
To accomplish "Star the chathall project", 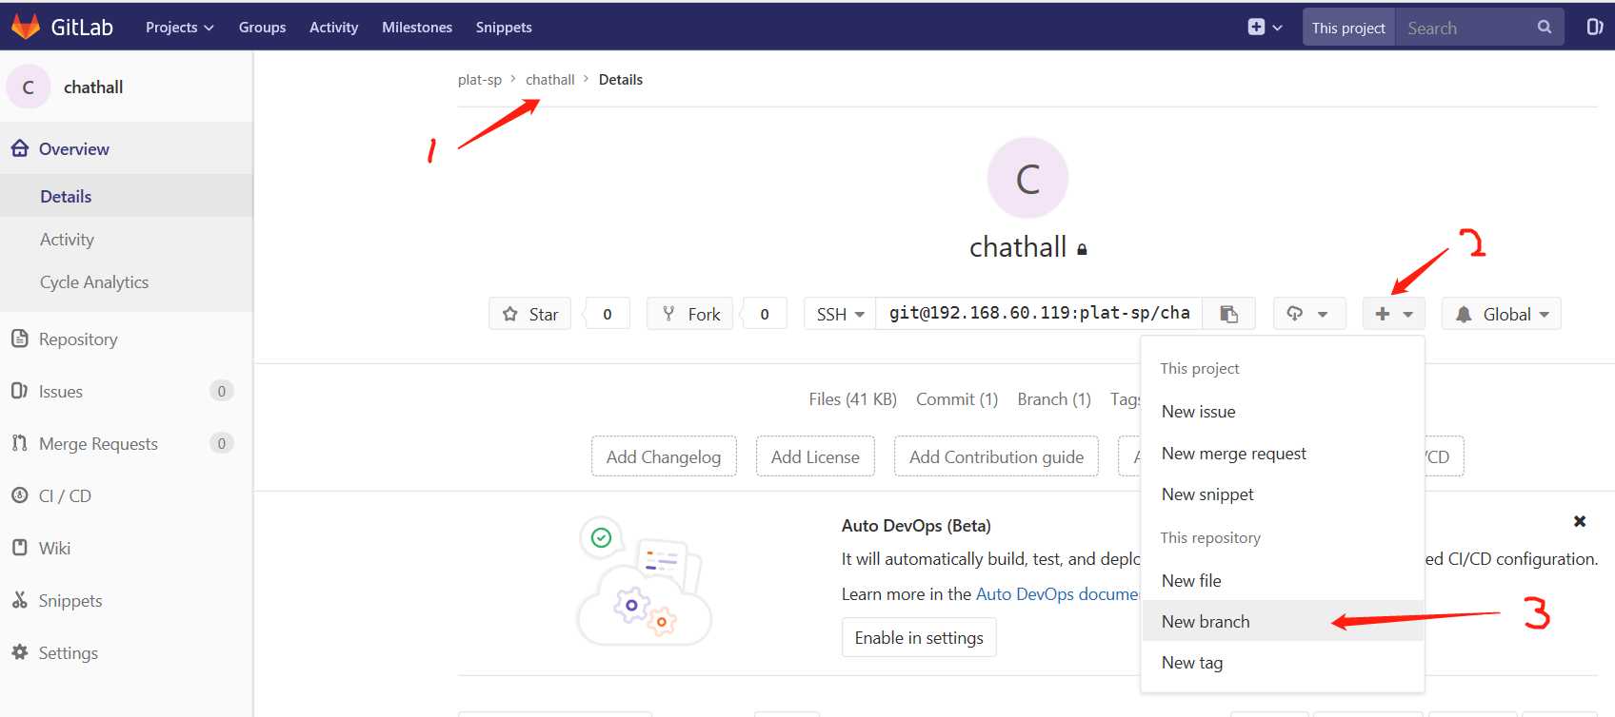I will (x=529, y=314).
